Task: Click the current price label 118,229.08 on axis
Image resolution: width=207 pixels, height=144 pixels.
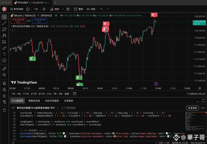Action: point(199,22)
